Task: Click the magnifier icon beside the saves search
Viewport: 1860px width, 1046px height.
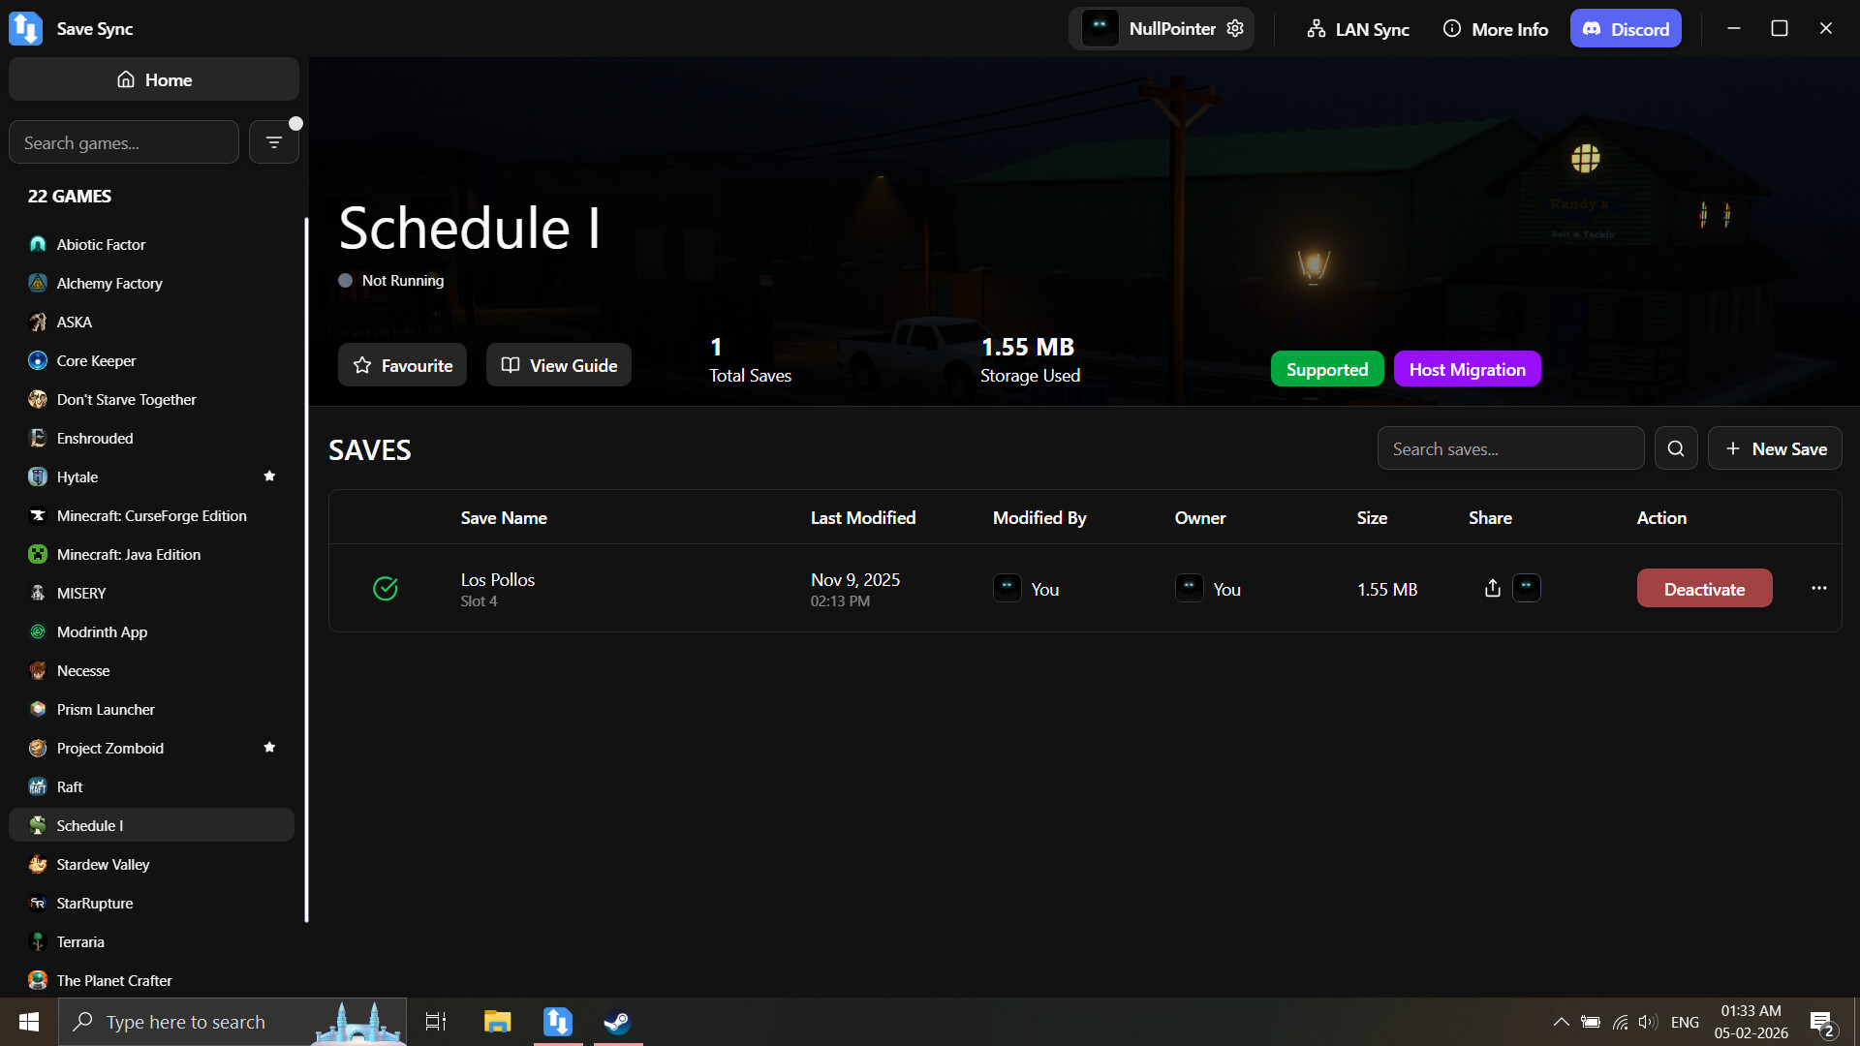Action: pyautogui.click(x=1676, y=447)
